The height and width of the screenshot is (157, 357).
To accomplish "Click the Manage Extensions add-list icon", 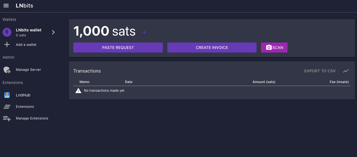I will coord(7,118).
